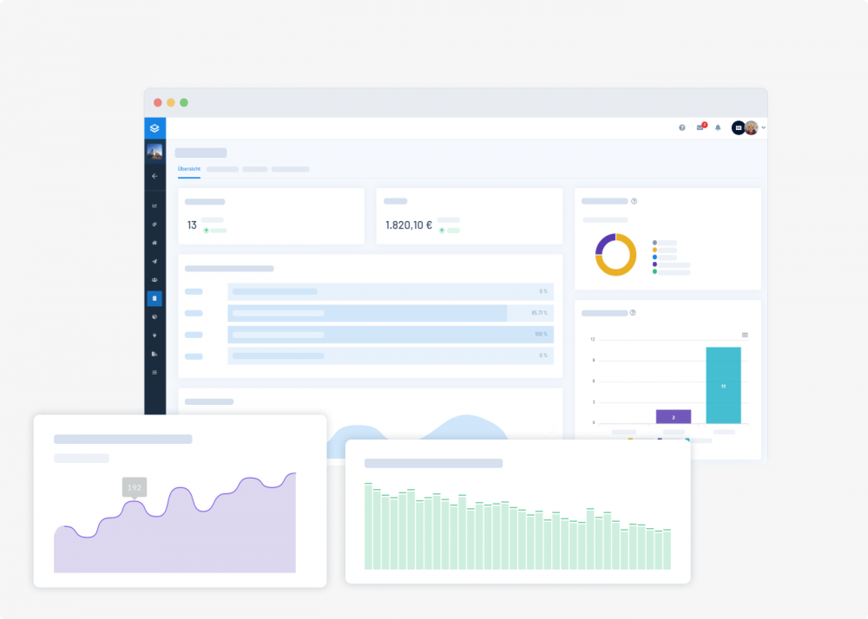Image resolution: width=868 pixels, height=619 pixels.
Task: Select the Übersicht tab
Action: (189, 169)
